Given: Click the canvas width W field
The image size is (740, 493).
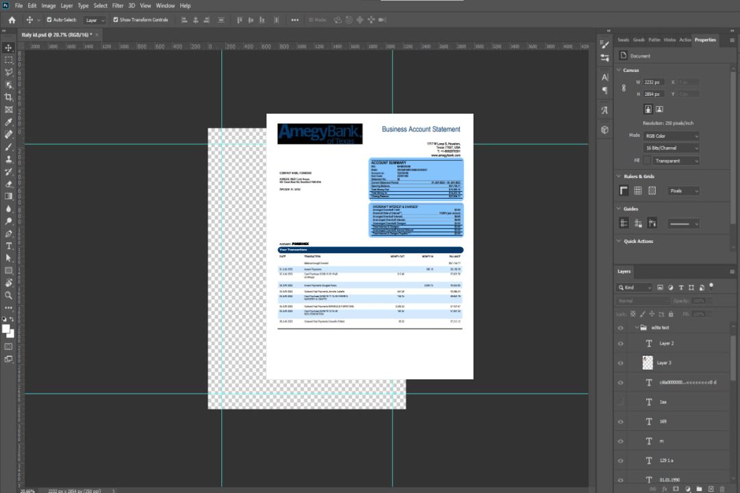Looking at the screenshot, I should tap(654, 82).
